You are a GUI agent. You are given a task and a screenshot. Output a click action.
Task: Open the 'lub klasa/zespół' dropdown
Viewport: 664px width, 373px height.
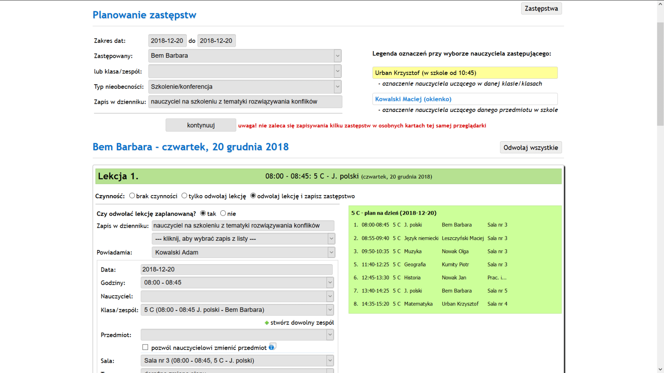(x=245, y=71)
